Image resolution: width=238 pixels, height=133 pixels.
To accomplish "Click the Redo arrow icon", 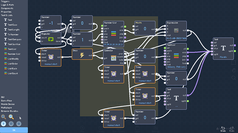I will [x=232, y=128].
